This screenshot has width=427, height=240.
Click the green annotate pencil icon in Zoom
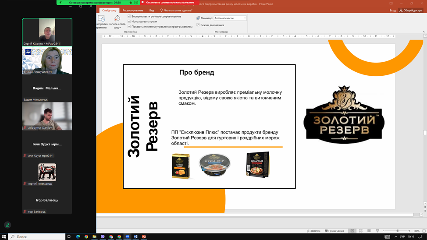coord(7,225)
